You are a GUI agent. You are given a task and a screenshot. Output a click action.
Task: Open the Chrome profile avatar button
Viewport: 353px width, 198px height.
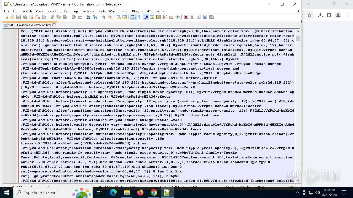point(338,15)
